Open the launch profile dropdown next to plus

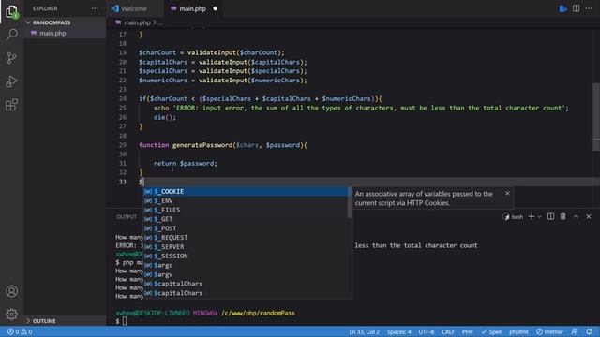click(540, 216)
